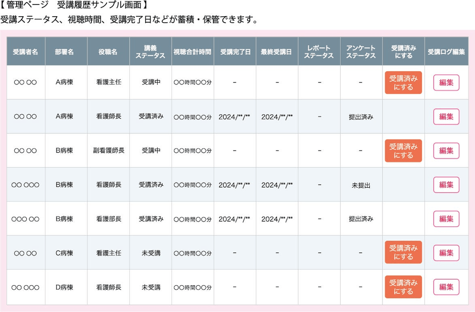Mark D病棟 看護師長 row as 受講済み
This screenshot has height=312, width=475.
(x=403, y=287)
